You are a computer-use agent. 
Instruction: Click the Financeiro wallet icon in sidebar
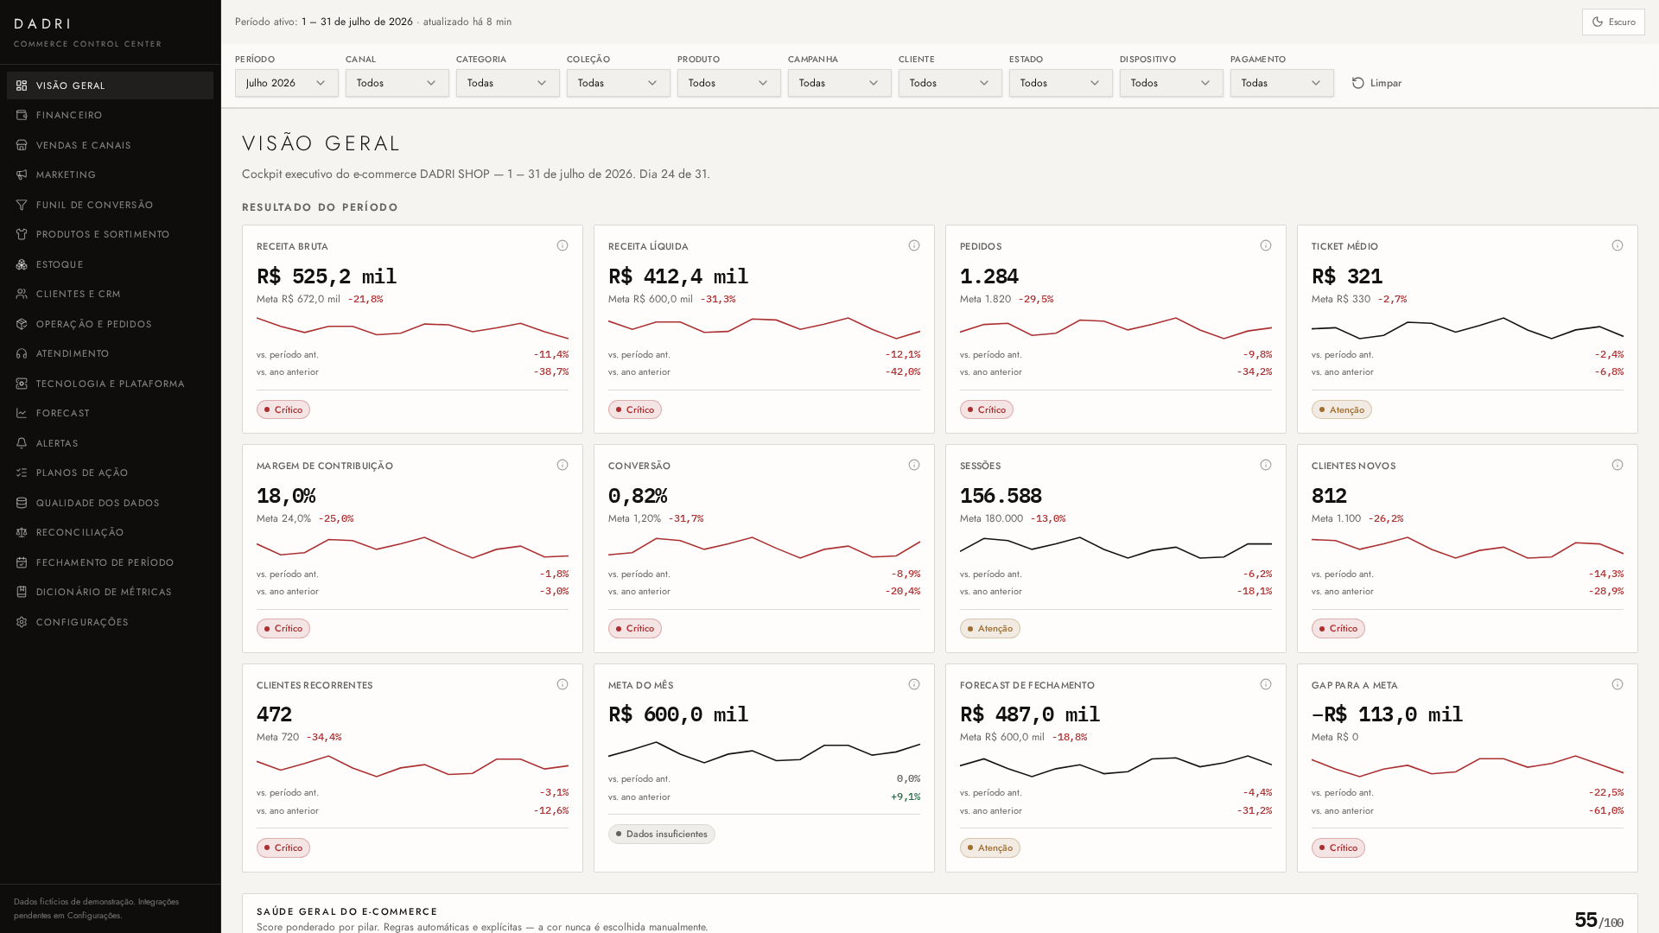pyautogui.click(x=22, y=115)
